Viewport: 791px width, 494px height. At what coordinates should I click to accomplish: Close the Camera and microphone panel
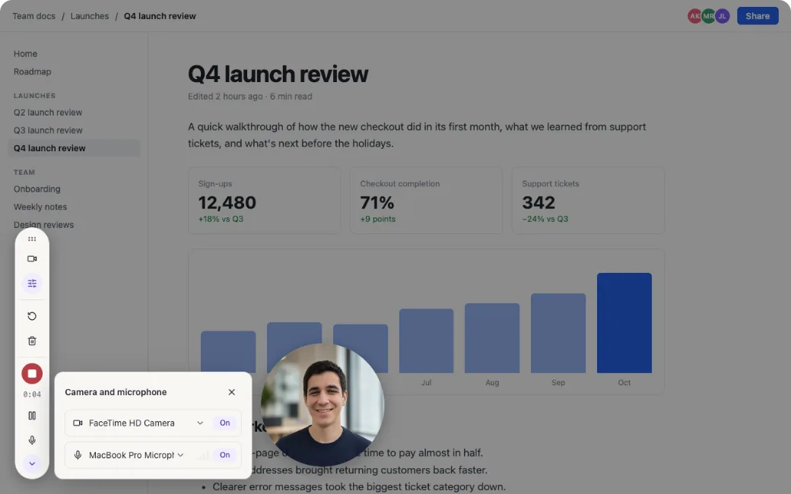[x=231, y=392]
